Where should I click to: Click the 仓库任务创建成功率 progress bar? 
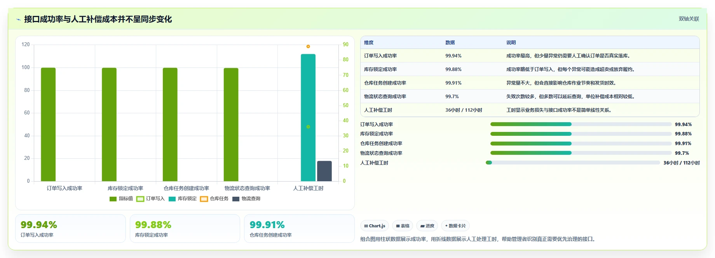(x=581, y=144)
